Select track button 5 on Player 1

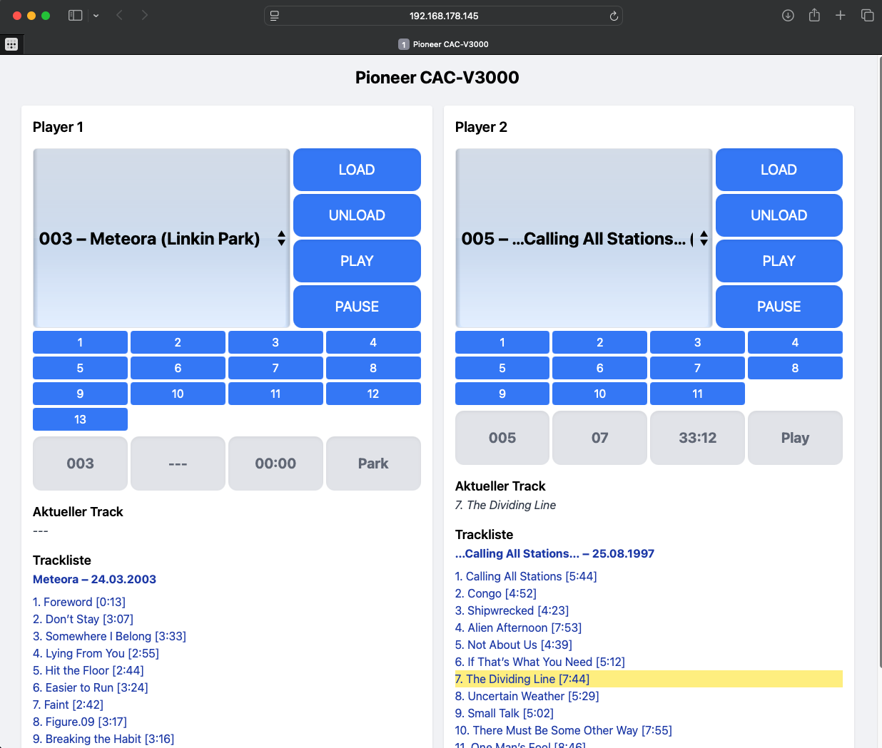click(x=80, y=368)
